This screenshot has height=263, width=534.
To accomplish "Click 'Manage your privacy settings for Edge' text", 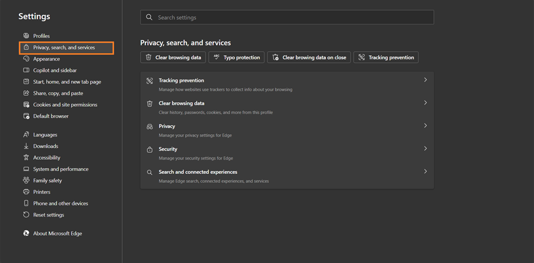I will 195,135.
